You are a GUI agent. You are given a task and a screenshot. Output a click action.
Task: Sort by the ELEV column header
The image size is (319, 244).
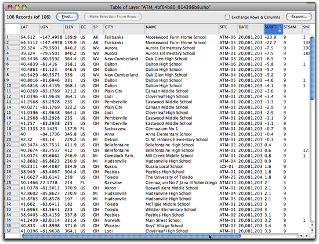[x=71, y=28]
